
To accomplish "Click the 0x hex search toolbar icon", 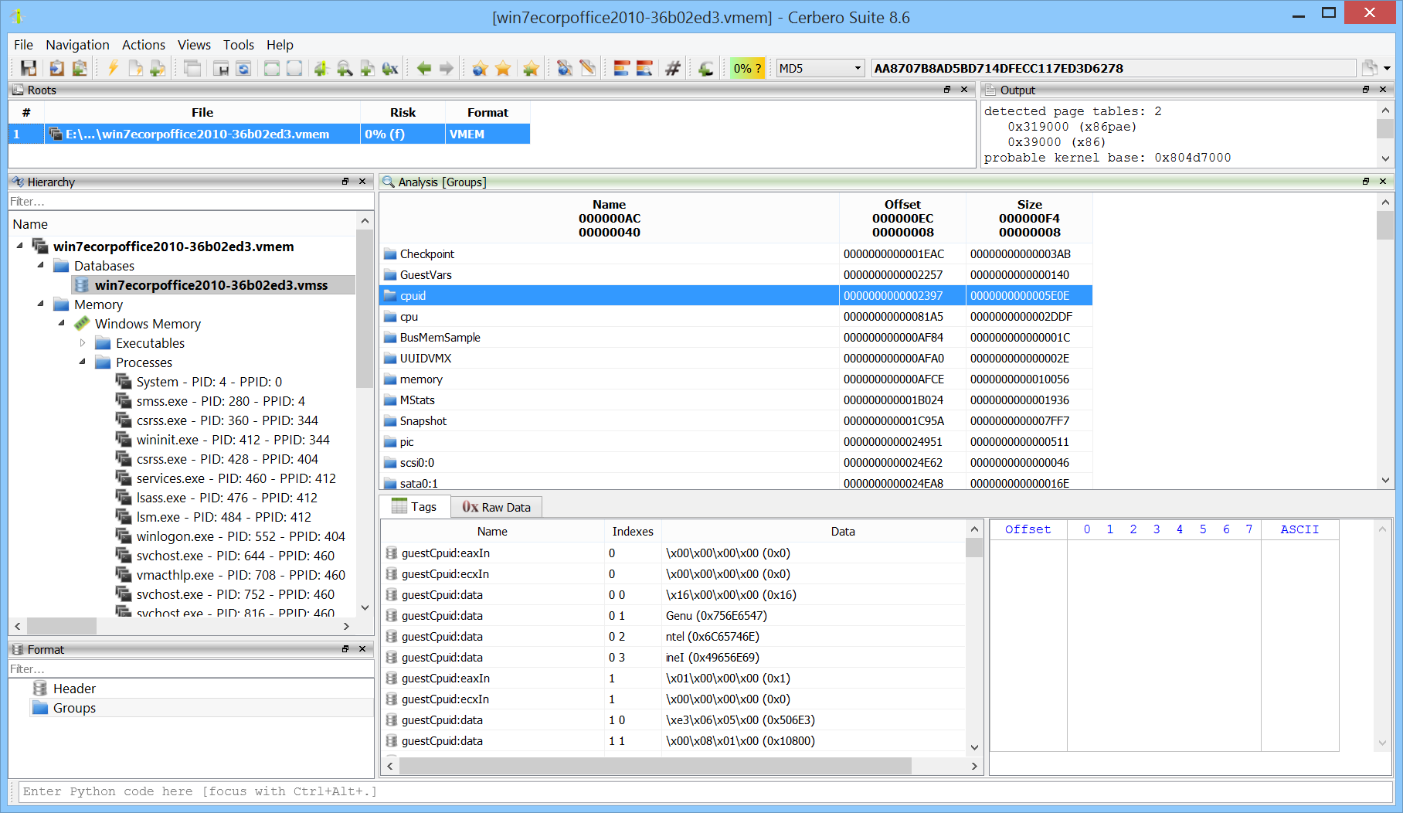I will (x=390, y=69).
